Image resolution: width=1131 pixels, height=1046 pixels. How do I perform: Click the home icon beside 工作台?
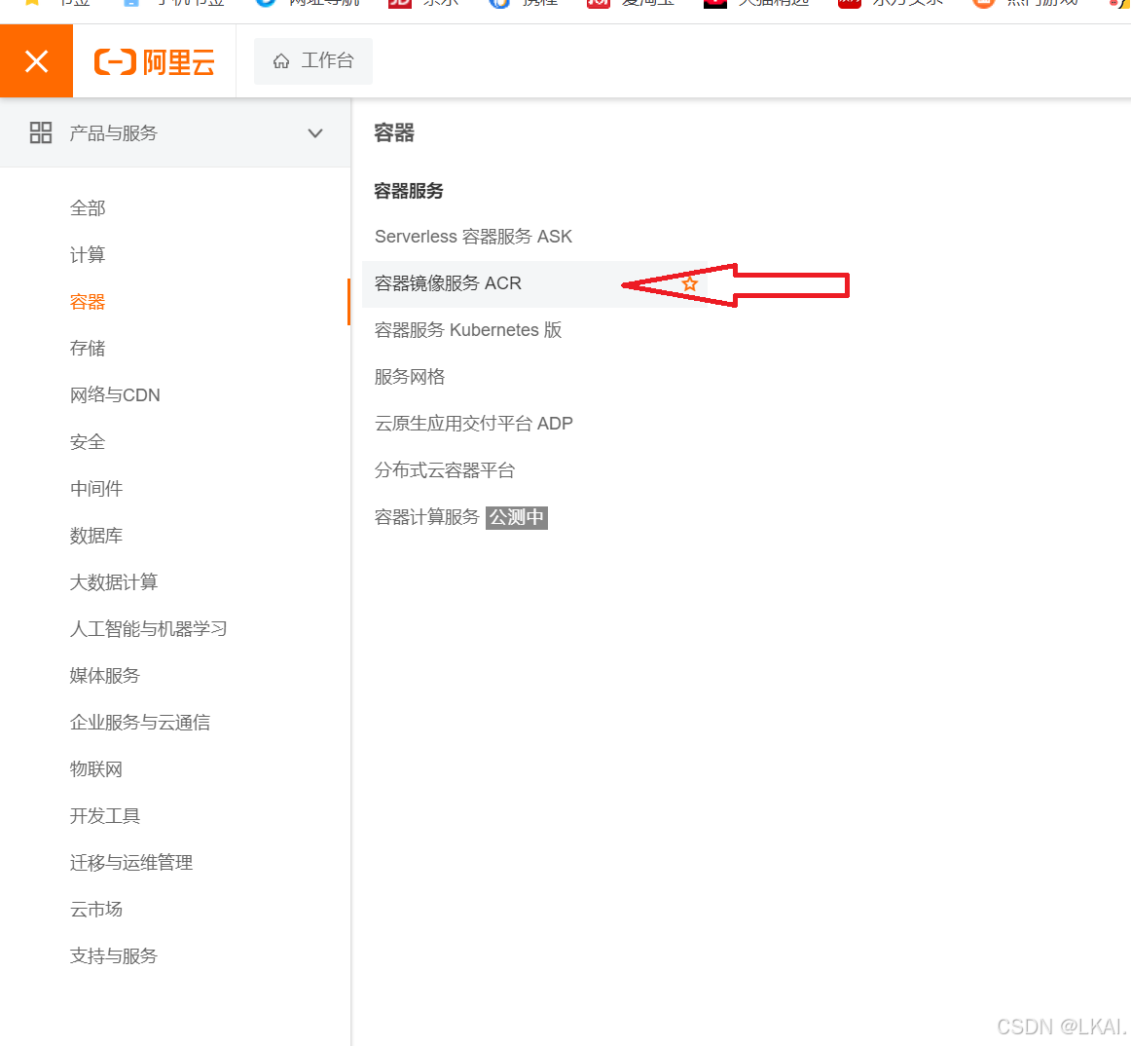tap(281, 61)
